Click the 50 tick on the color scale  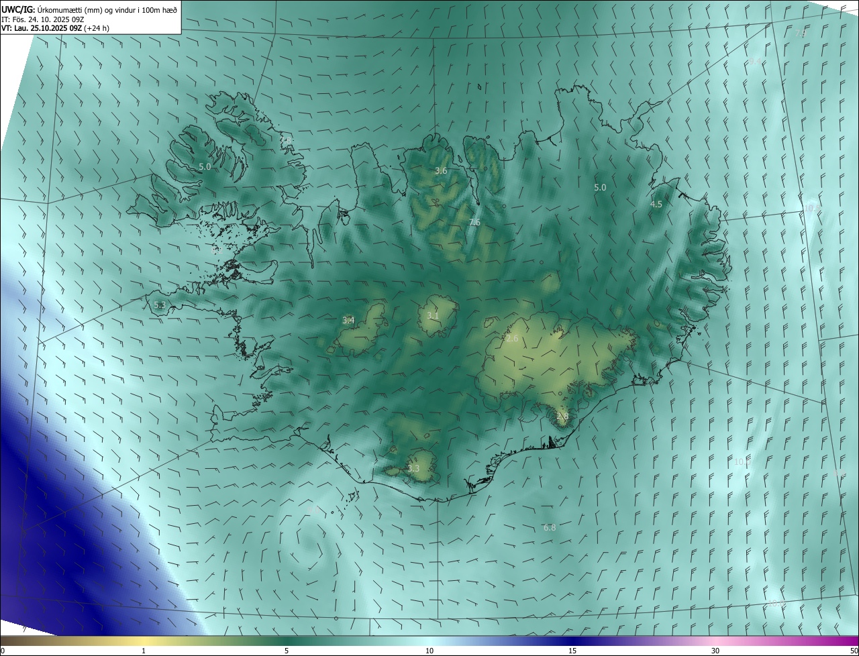coord(854,651)
